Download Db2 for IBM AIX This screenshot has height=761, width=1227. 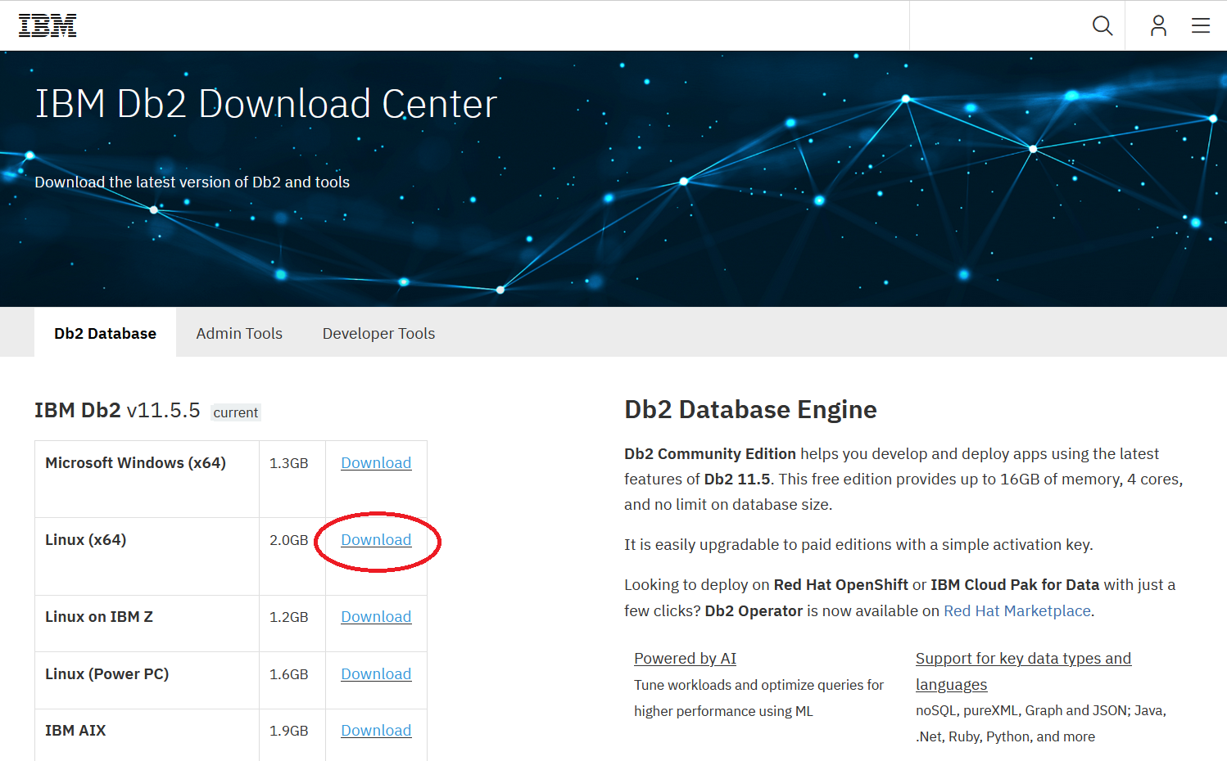pos(376,730)
